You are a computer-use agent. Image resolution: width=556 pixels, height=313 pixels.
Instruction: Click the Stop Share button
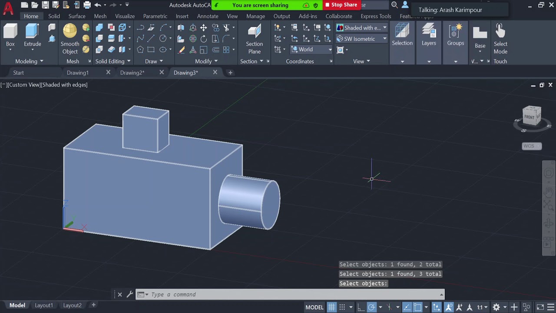[x=341, y=5]
